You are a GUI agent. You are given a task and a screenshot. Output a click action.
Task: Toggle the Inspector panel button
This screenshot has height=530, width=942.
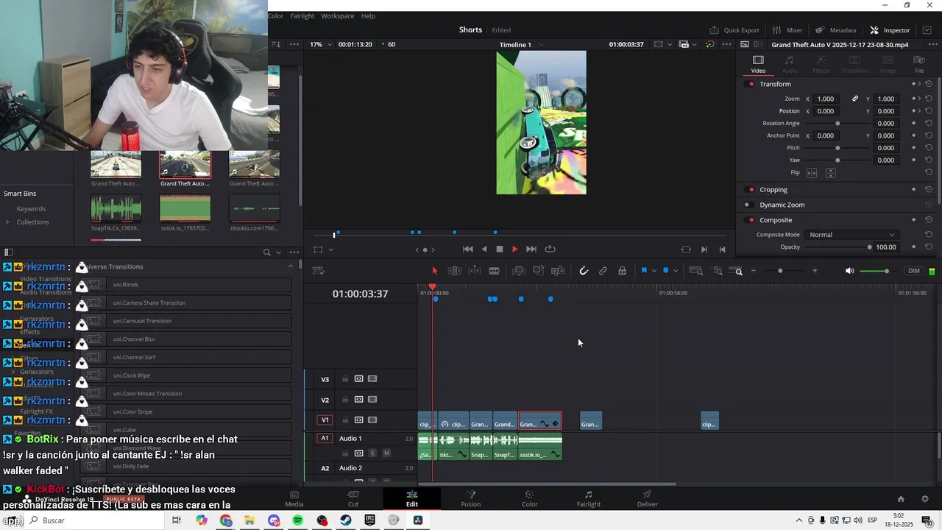(890, 30)
